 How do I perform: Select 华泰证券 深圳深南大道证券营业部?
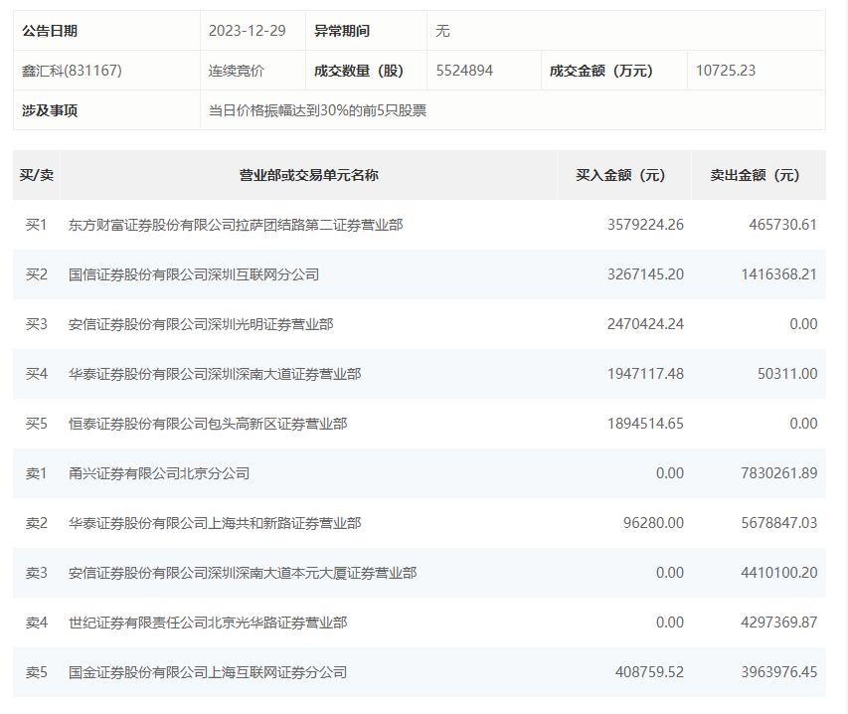[x=215, y=374]
